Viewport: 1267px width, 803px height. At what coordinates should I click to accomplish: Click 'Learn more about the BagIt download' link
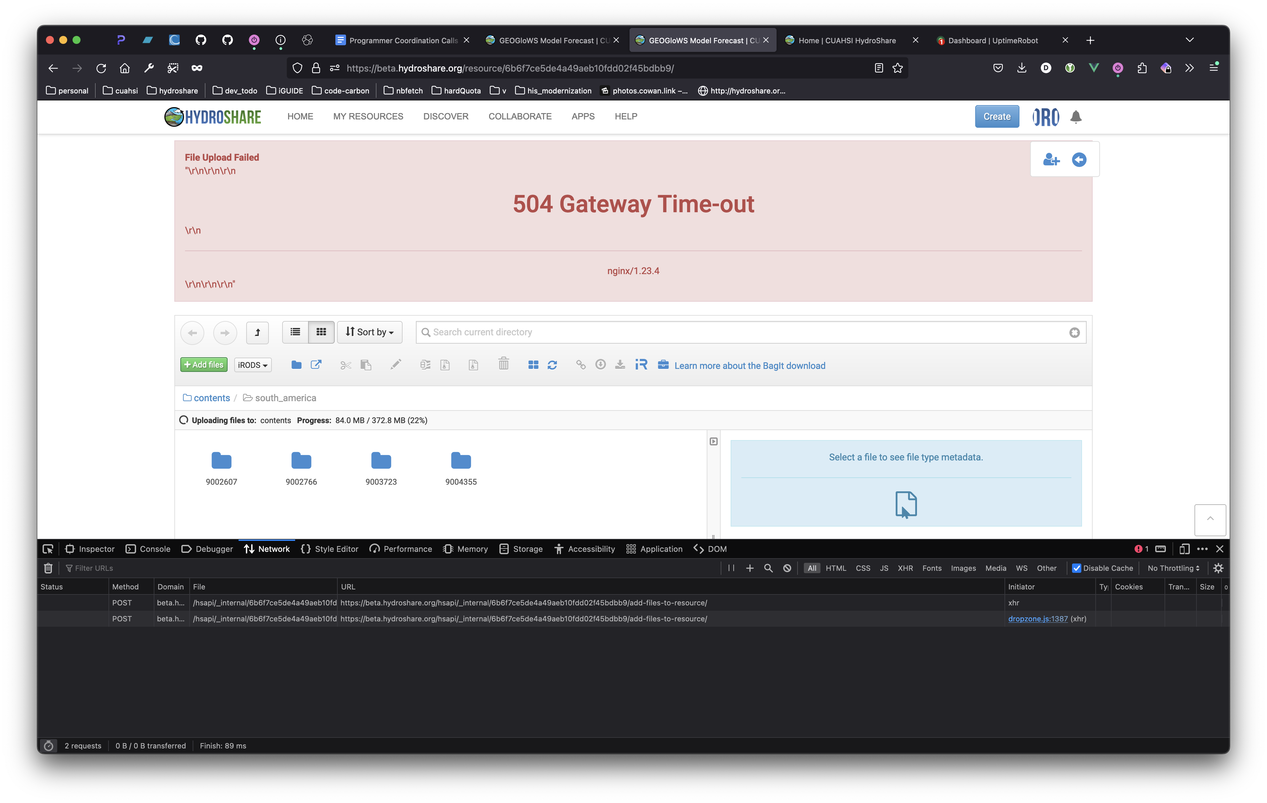point(750,366)
